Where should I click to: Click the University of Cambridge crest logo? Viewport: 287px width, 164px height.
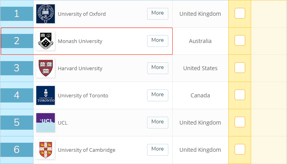(x=46, y=150)
